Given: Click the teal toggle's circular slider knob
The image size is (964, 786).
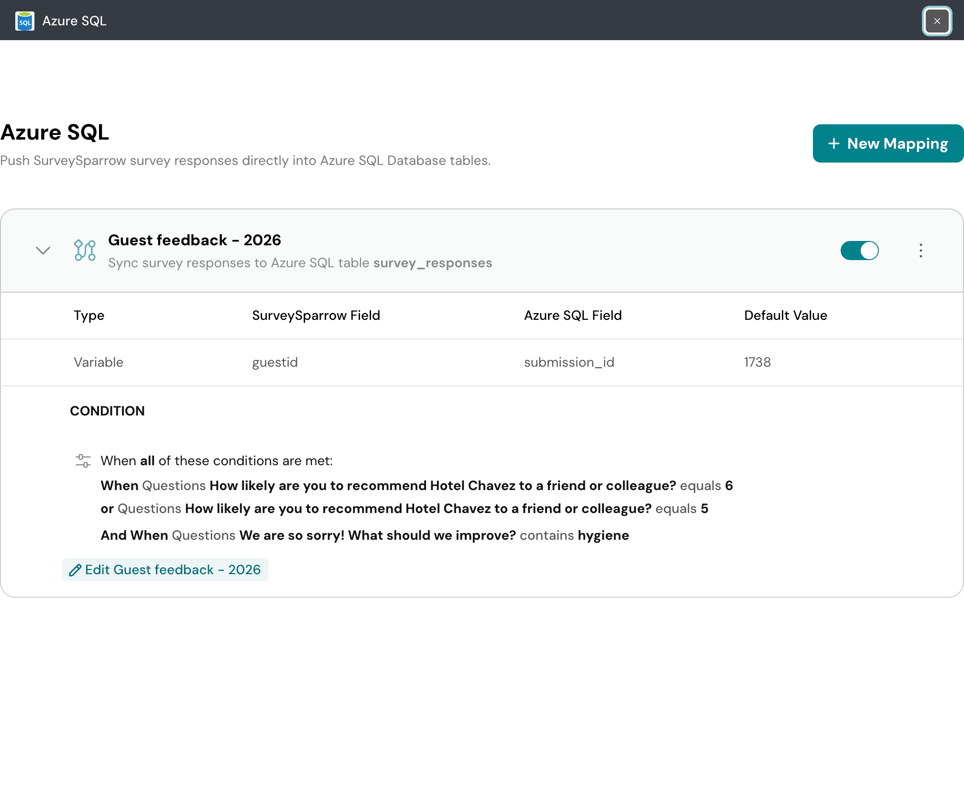Looking at the screenshot, I should 869,250.
